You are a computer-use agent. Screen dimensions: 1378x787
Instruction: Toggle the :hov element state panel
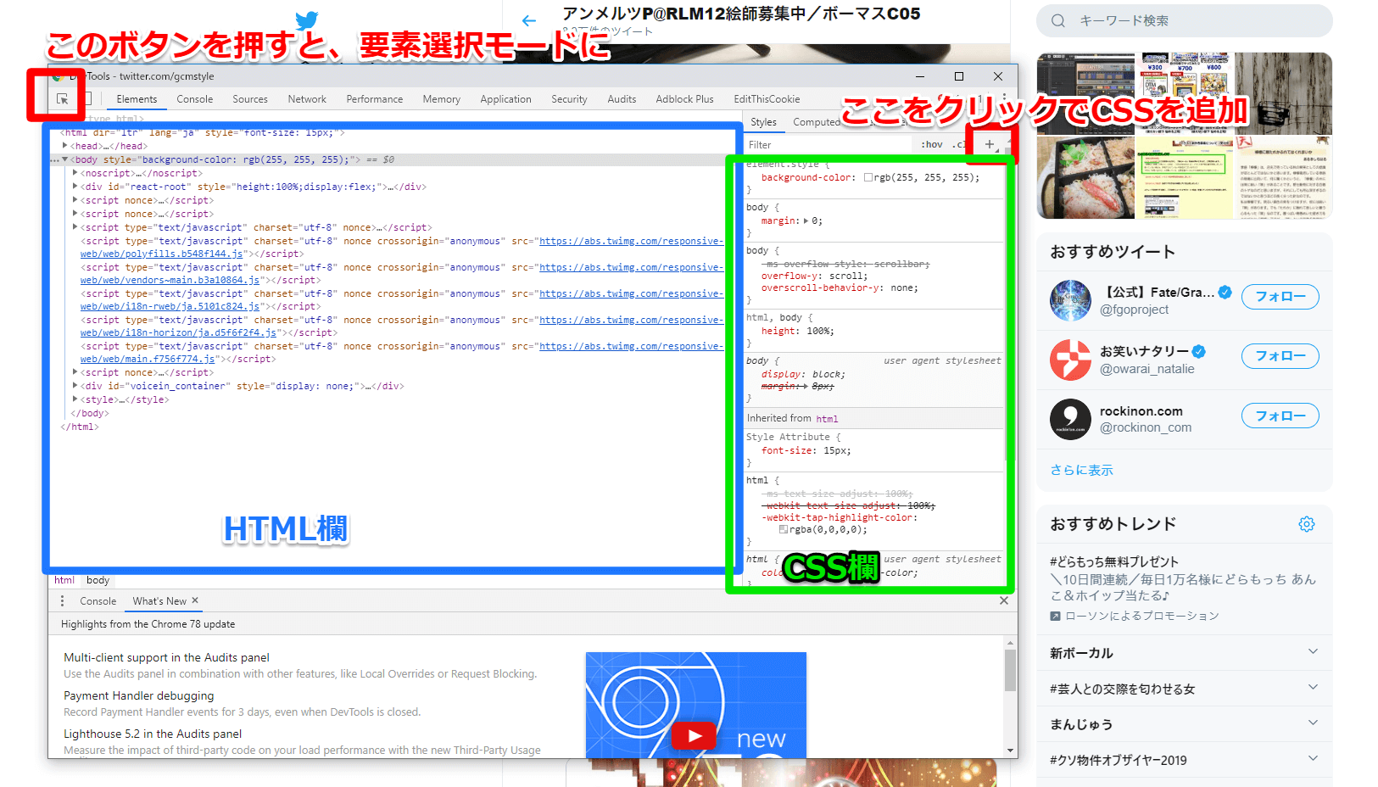(x=932, y=144)
